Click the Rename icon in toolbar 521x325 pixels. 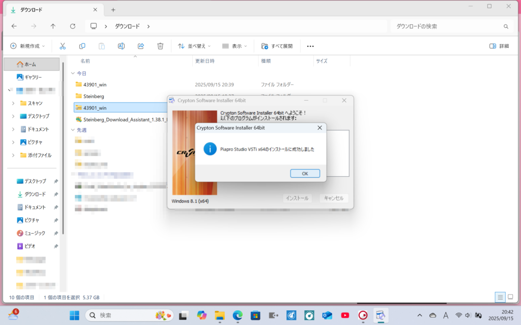point(121,46)
